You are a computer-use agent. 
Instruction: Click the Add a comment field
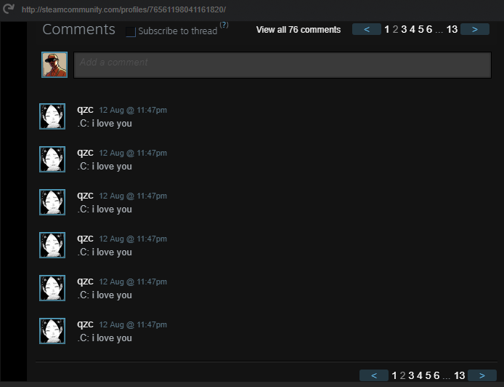point(283,65)
